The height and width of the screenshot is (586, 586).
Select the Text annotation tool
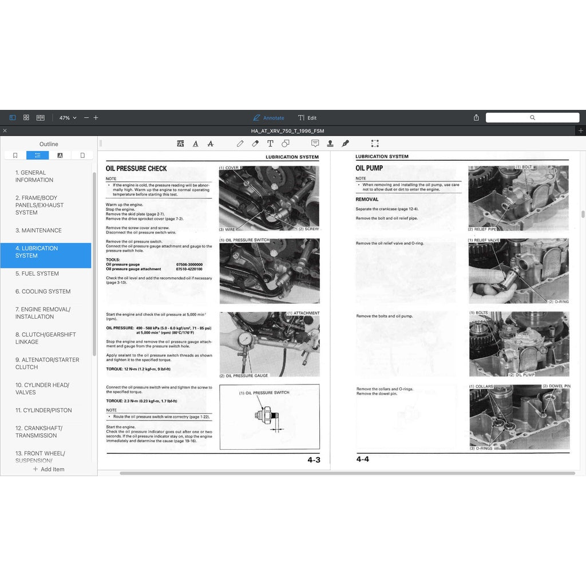pyautogui.click(x=270, y=144)
